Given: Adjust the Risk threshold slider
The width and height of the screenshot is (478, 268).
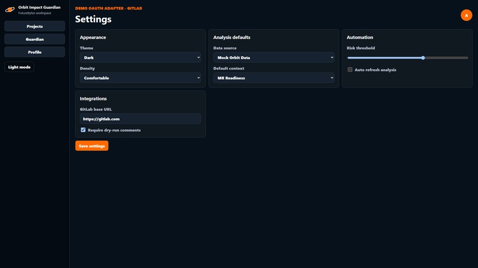Looking at the screenshot, I should [x=407, y=58].
